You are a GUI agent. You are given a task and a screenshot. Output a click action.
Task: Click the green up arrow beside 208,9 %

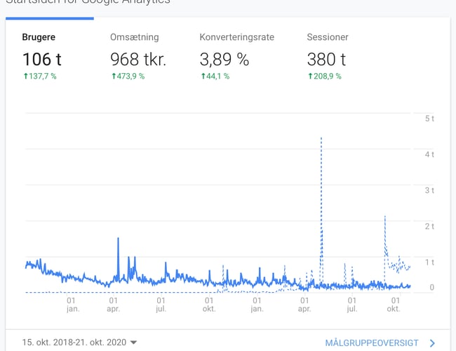coord(310,77)
